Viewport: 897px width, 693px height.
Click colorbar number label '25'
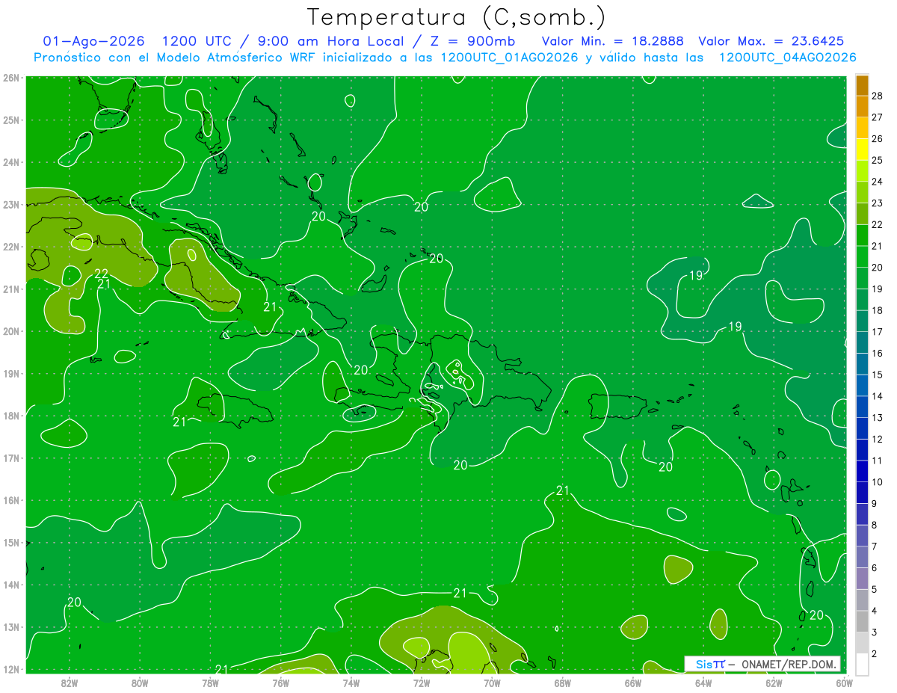pos(878,160)
